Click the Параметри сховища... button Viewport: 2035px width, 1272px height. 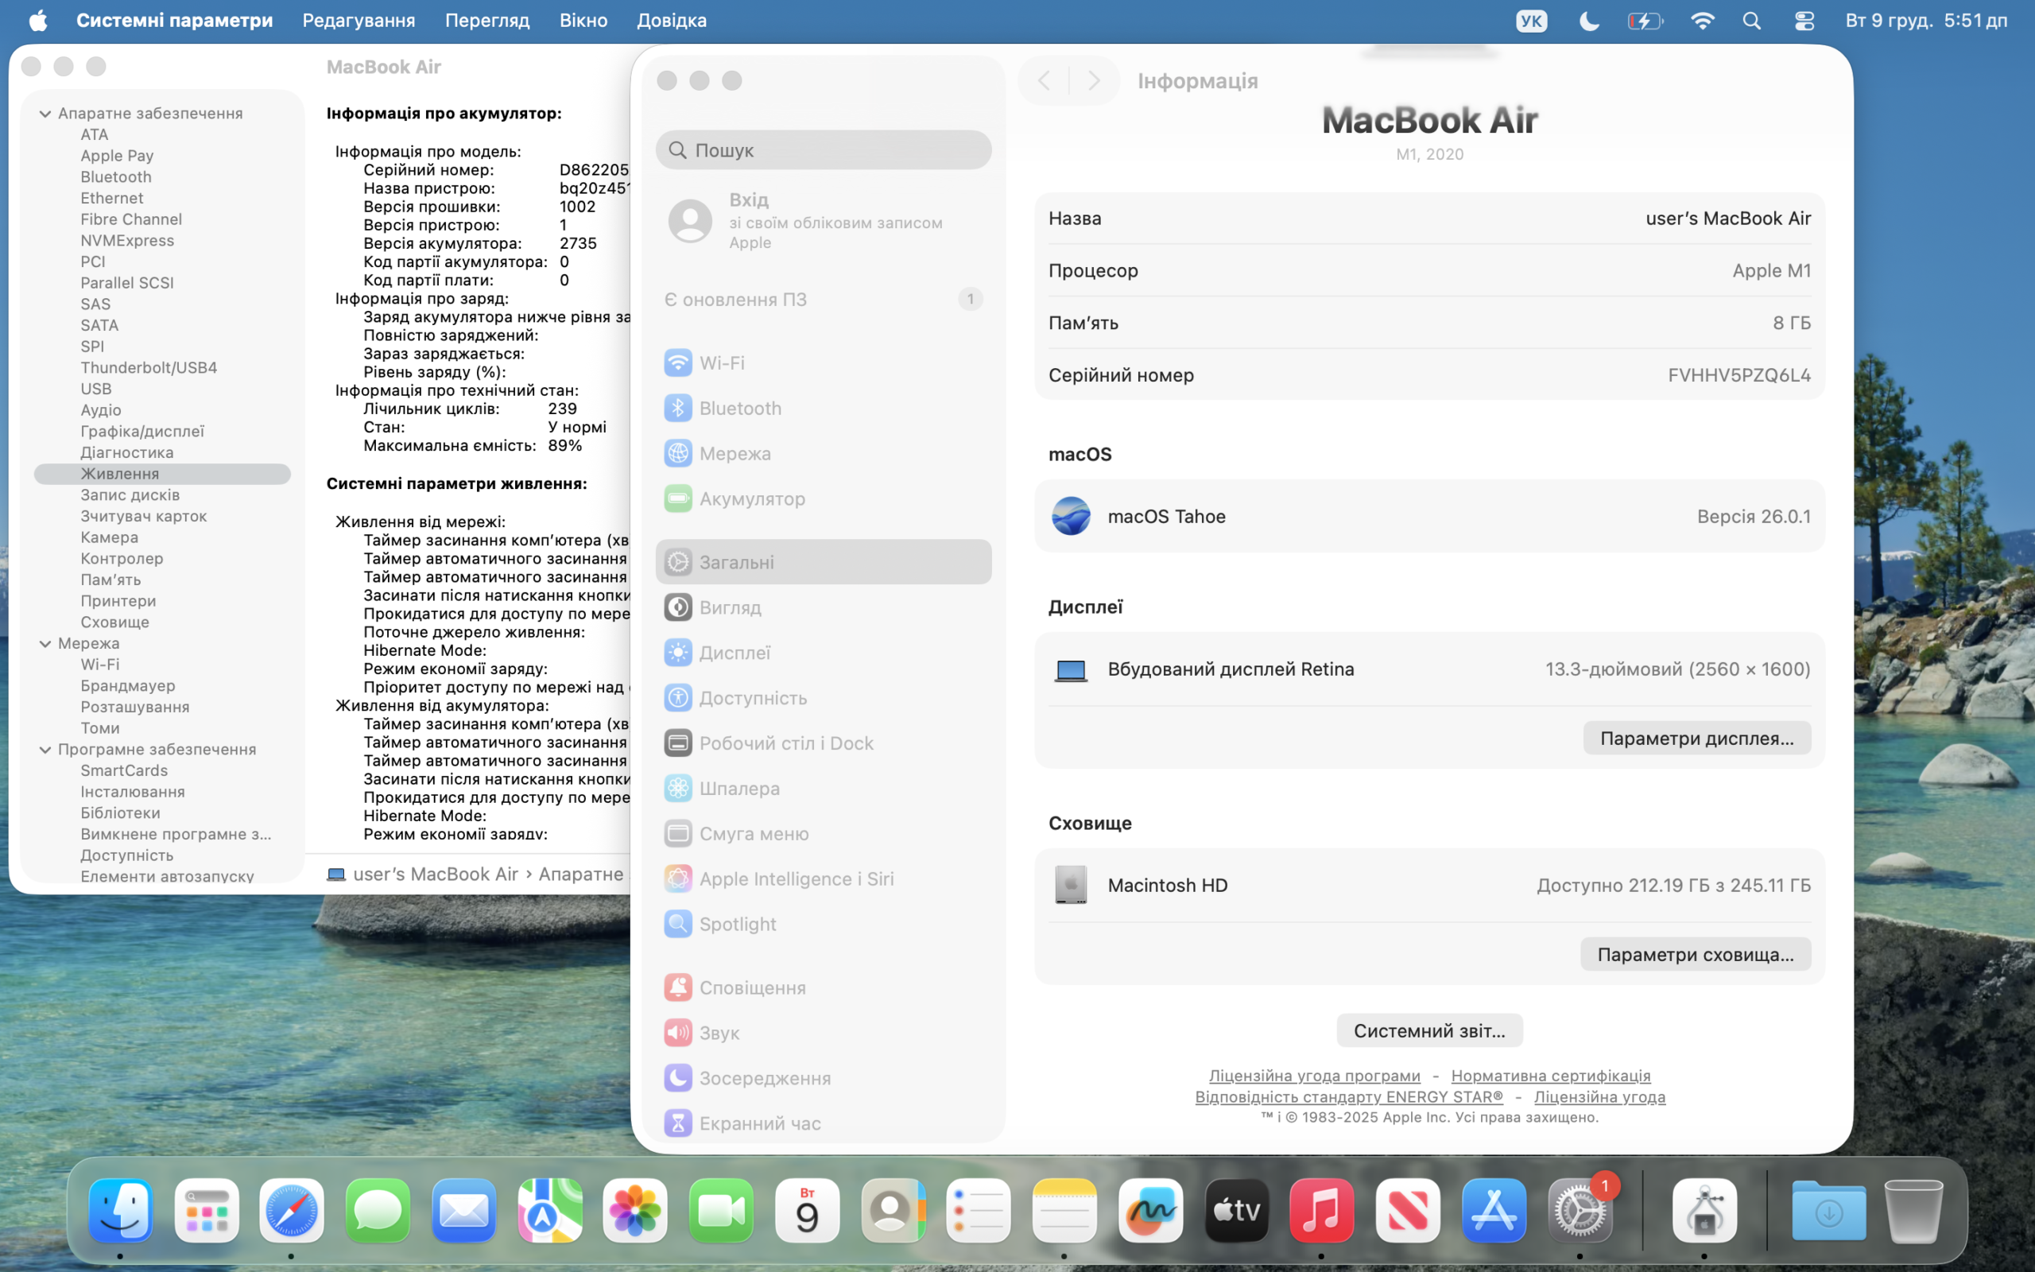pos(1695,954)
